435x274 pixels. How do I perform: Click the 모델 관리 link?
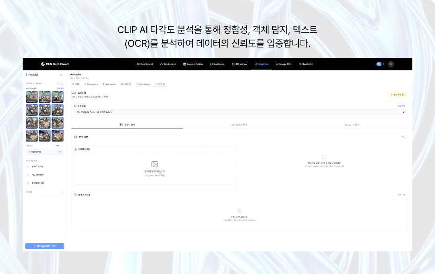tap(401, 106)
